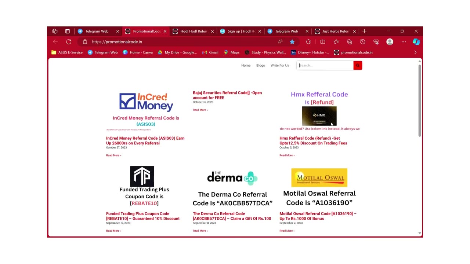This screenshot has height=264, width=470.
Task: Read More under Bajaj Securities article
Action: 200,110
